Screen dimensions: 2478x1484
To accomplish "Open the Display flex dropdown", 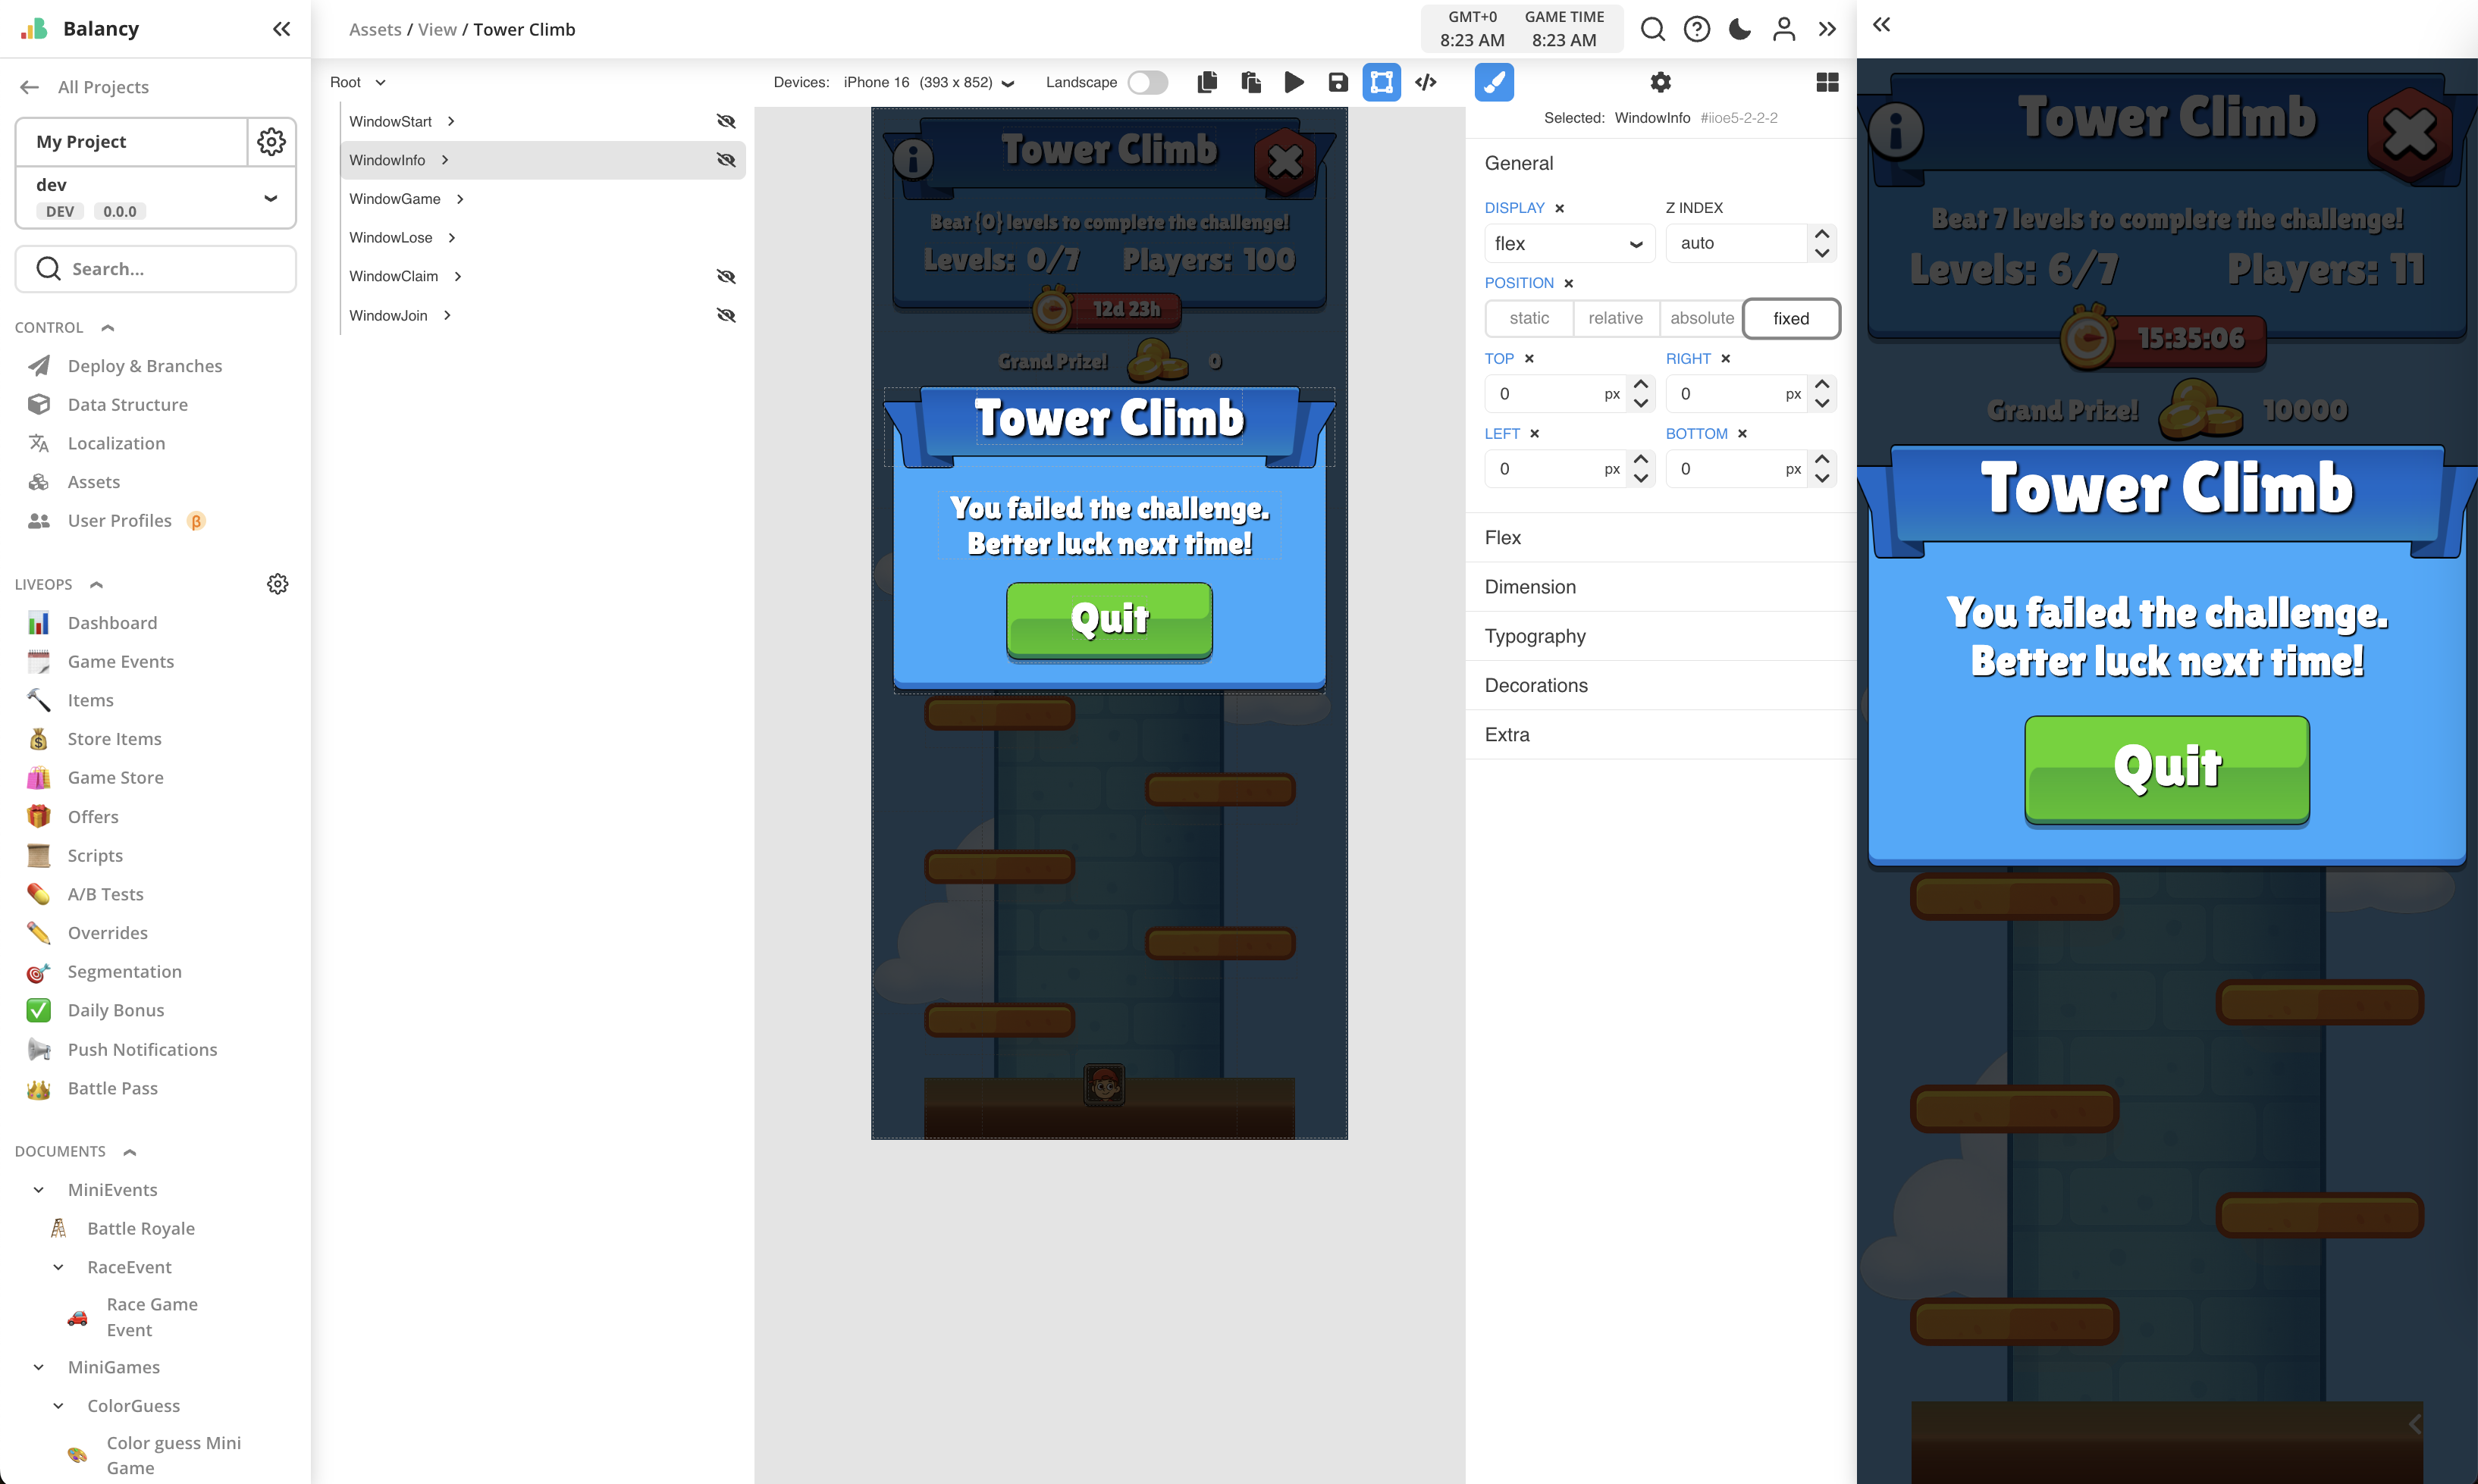I will point(1567,243).
